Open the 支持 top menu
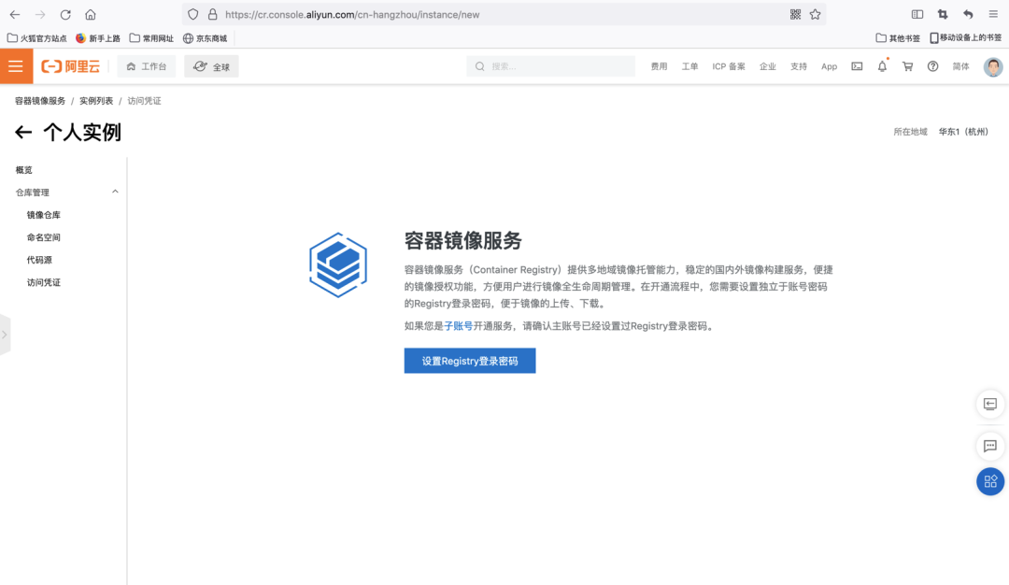This screenshot has height=585, width=1009. (799, 66)
